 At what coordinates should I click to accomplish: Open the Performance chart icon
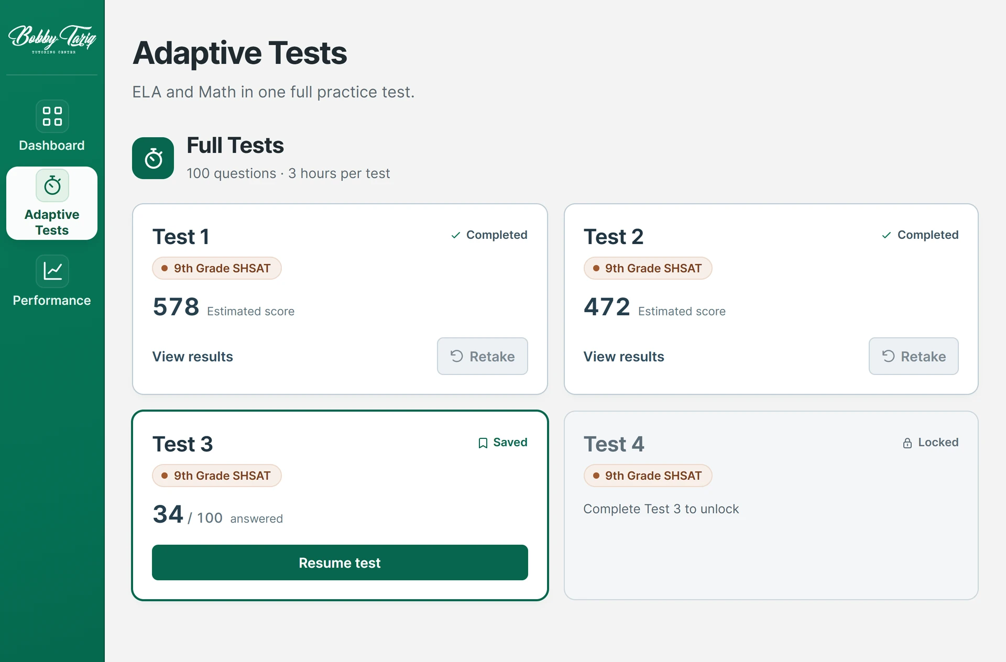[x=52, y=271]
